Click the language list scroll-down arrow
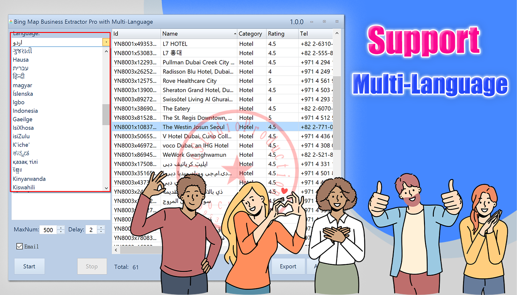Viewport: 517px width, 295px height. [106, 188]
